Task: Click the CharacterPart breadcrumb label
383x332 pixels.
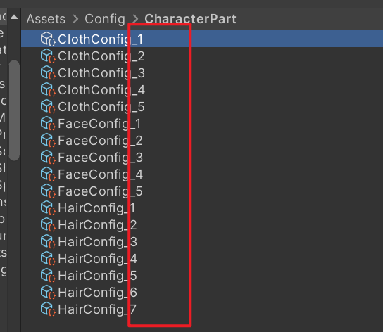Action: (190, 19)
